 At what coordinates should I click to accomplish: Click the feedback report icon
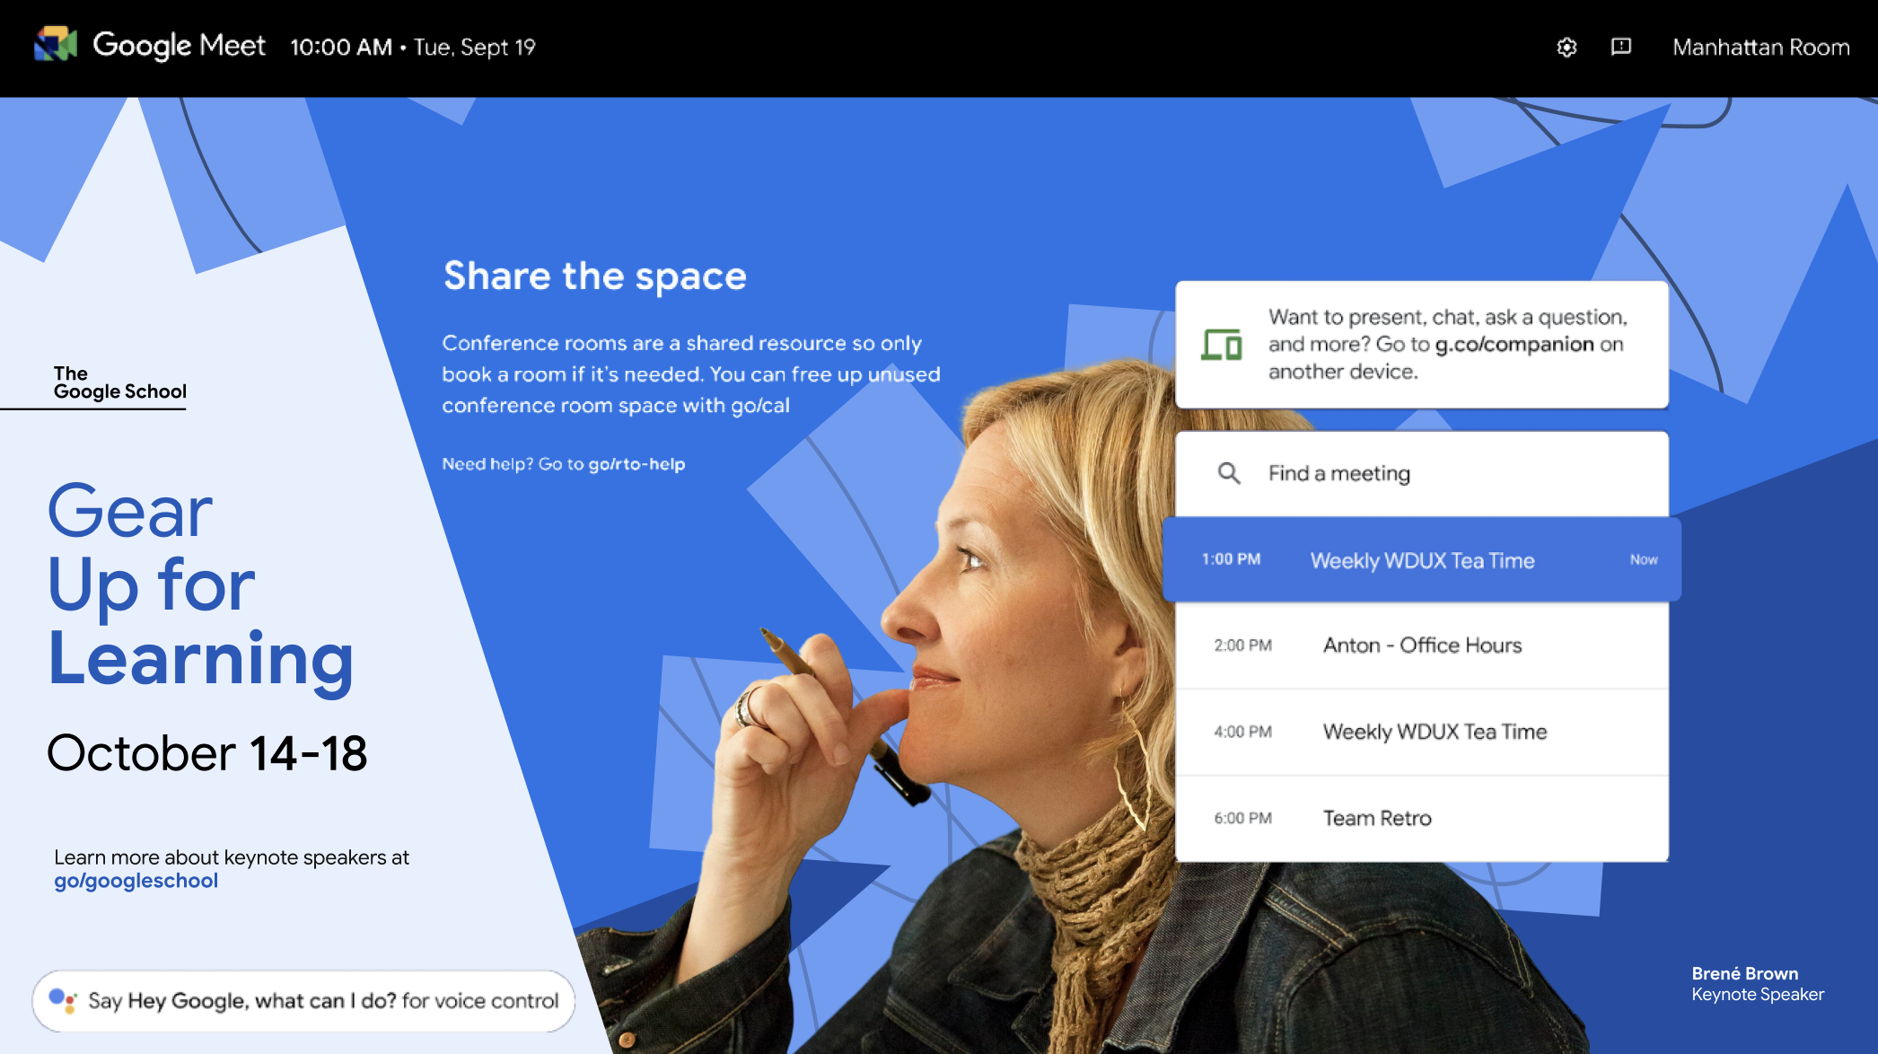1621,47
